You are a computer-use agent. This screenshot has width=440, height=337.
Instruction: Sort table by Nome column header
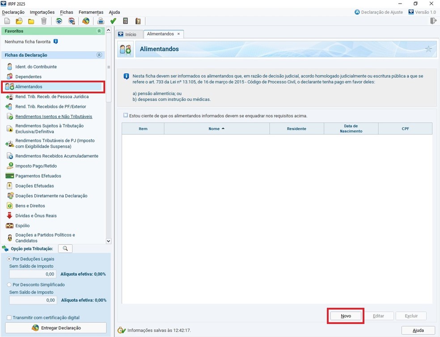(216, 129)
